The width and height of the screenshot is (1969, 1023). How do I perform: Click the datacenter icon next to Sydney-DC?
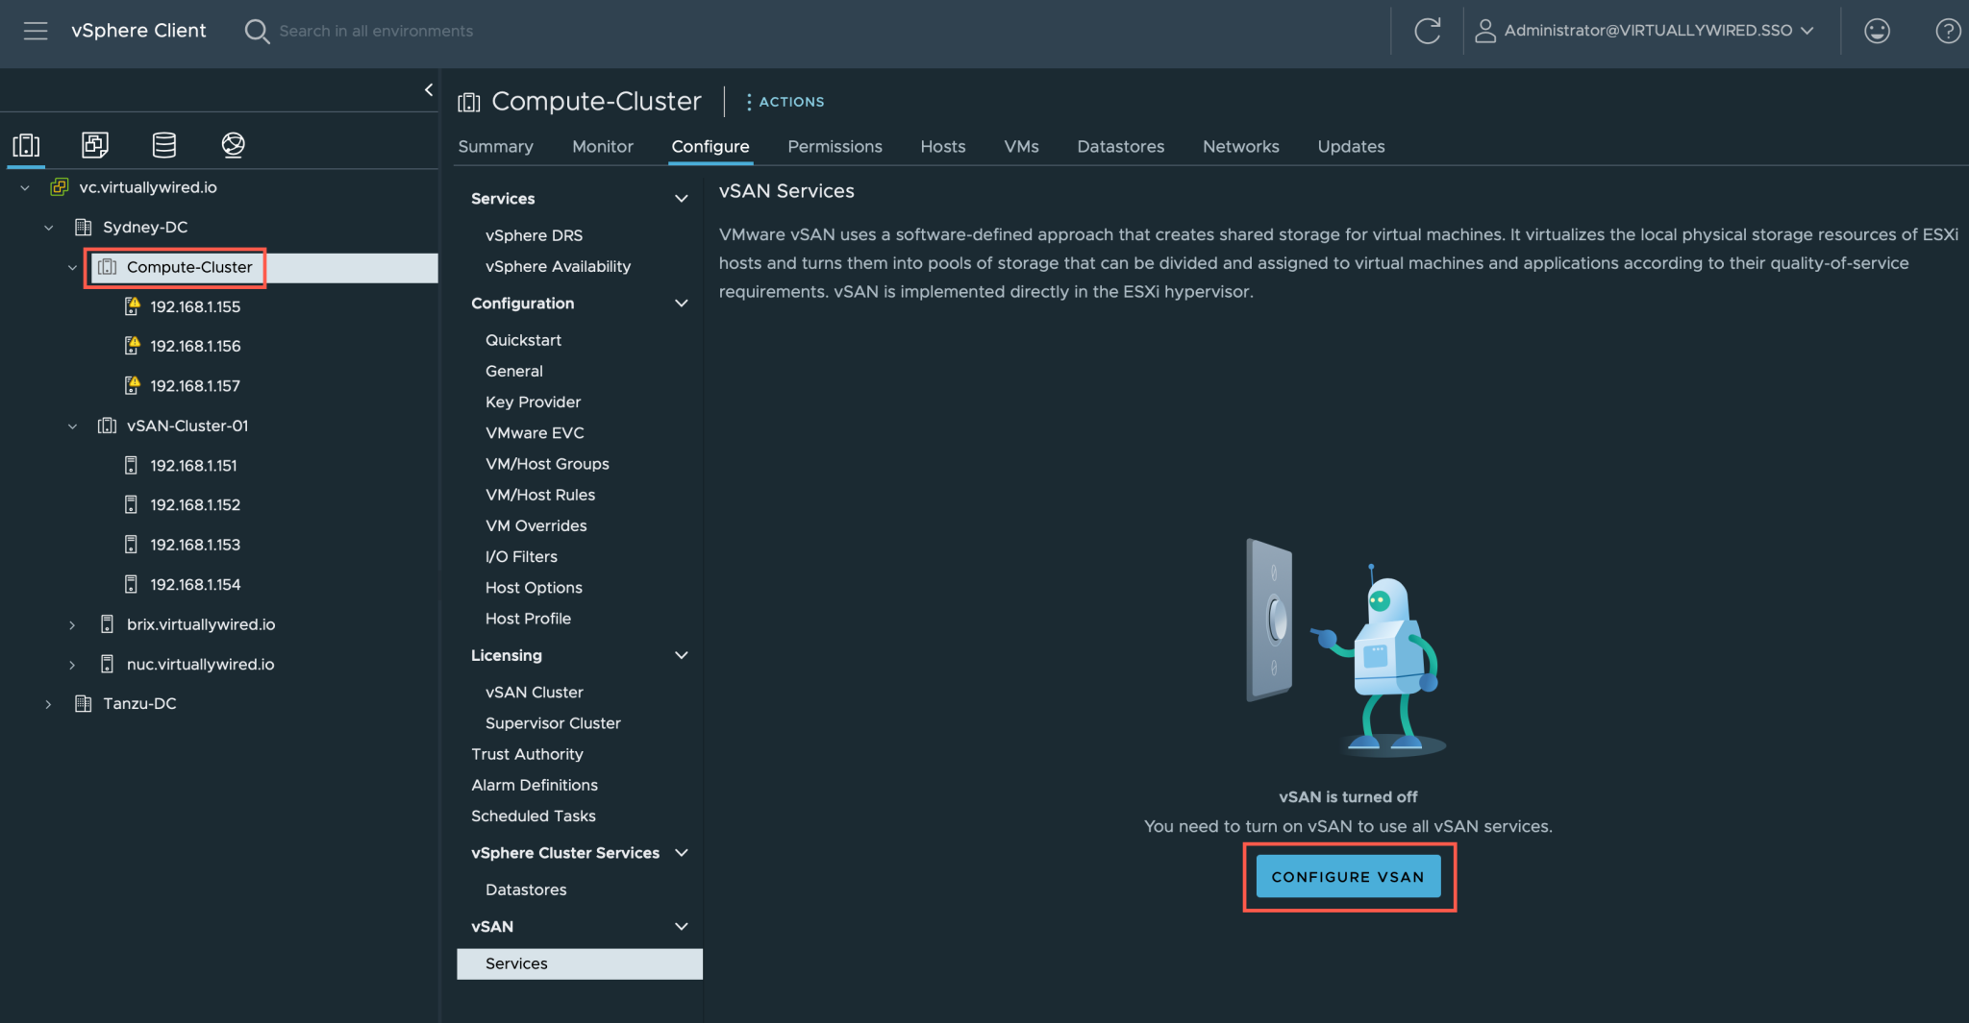(x=84, y=227)
